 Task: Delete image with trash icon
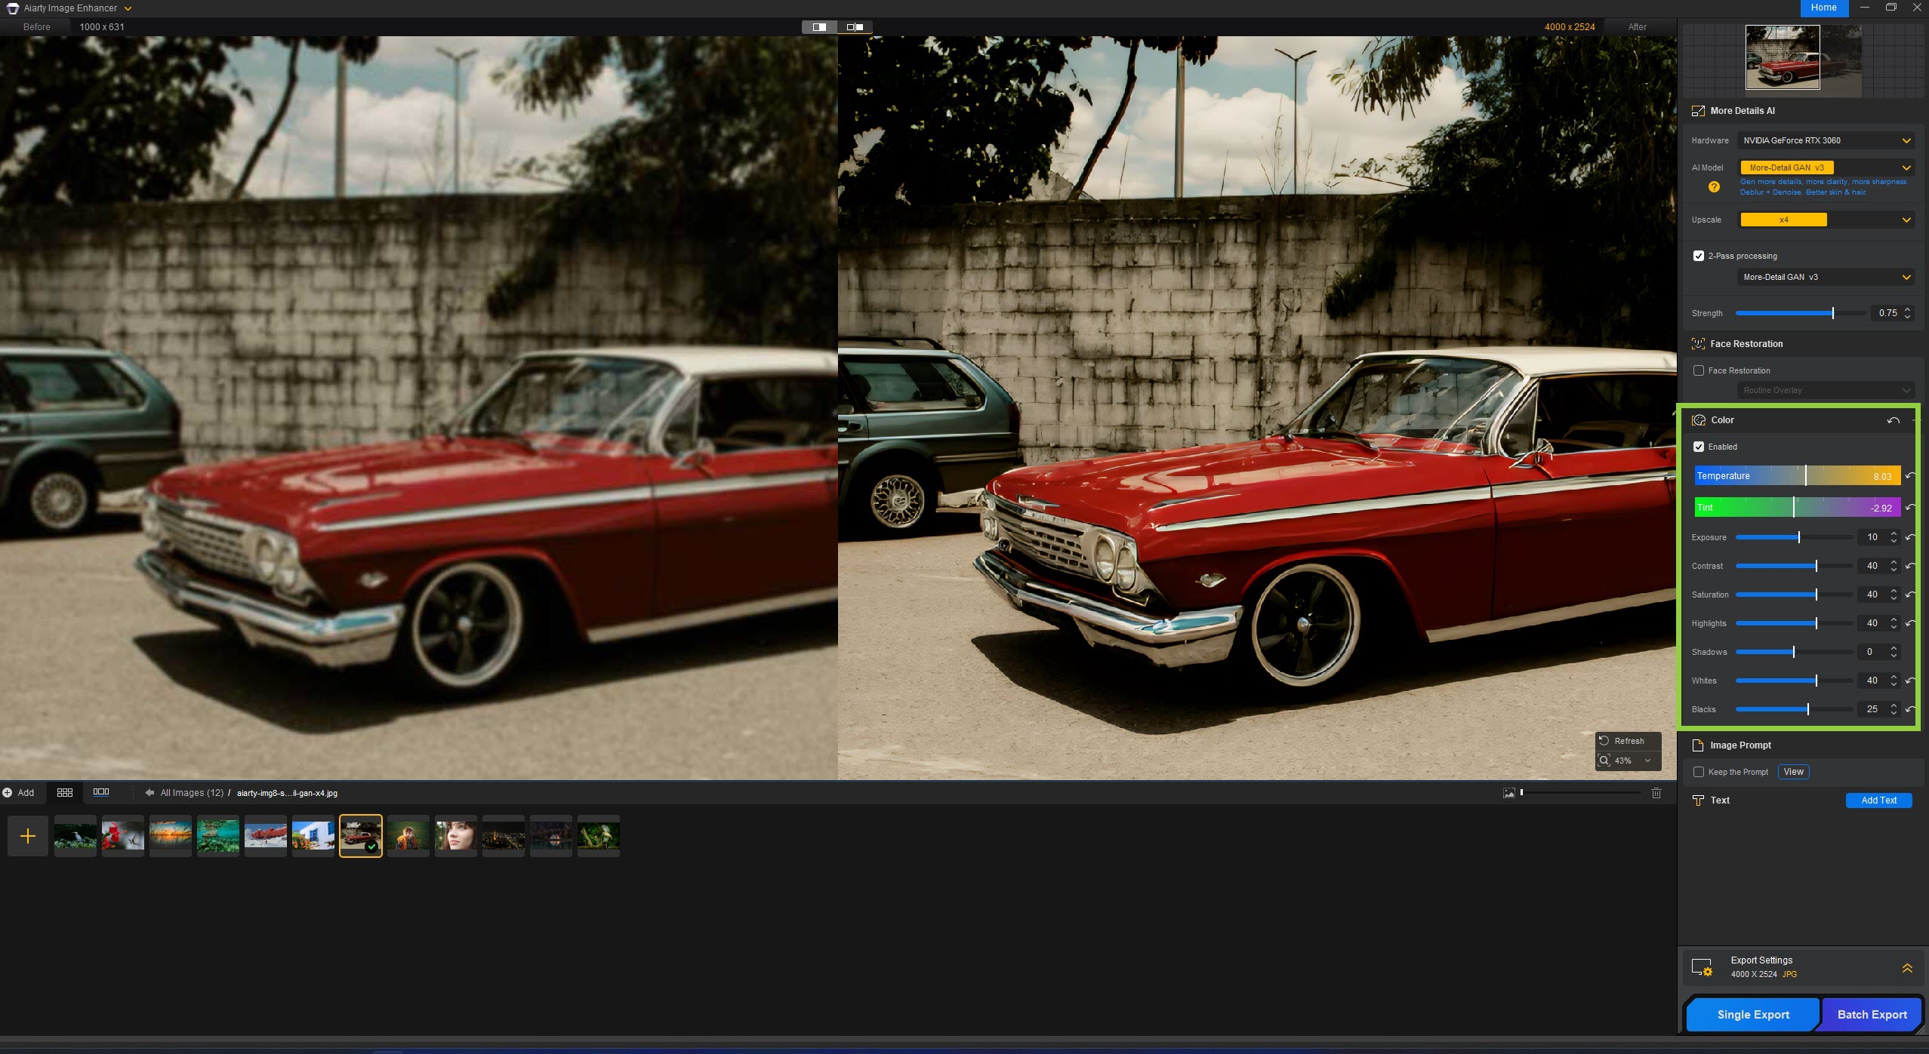point(1656,793)
